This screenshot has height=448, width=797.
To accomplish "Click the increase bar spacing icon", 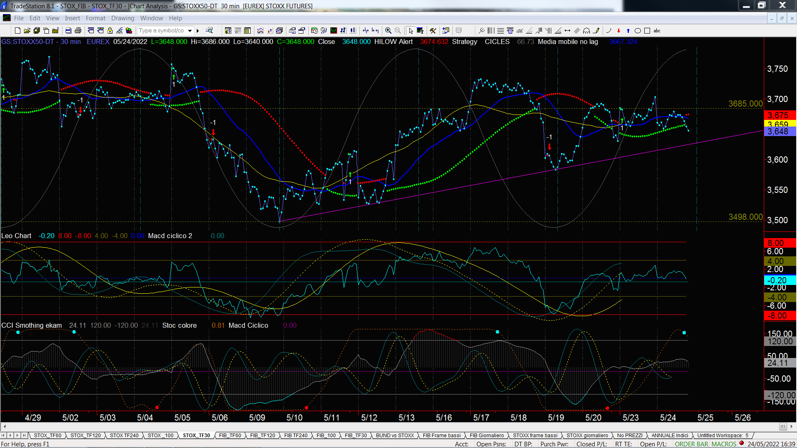I will (375, 31).
